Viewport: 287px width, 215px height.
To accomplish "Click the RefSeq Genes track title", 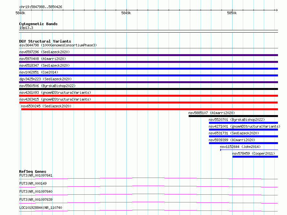I will (33, 171).
